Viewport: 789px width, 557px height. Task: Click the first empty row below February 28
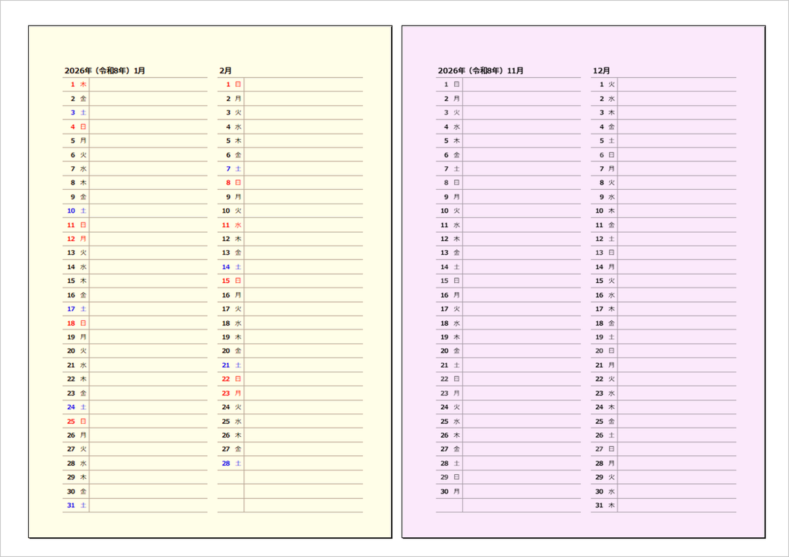(290, 478)
